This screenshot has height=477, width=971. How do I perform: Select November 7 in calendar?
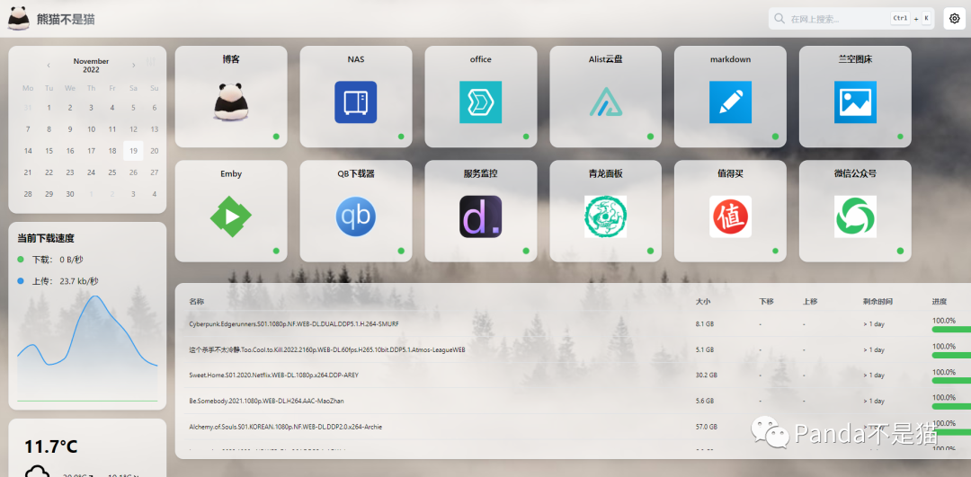[28, 129]
